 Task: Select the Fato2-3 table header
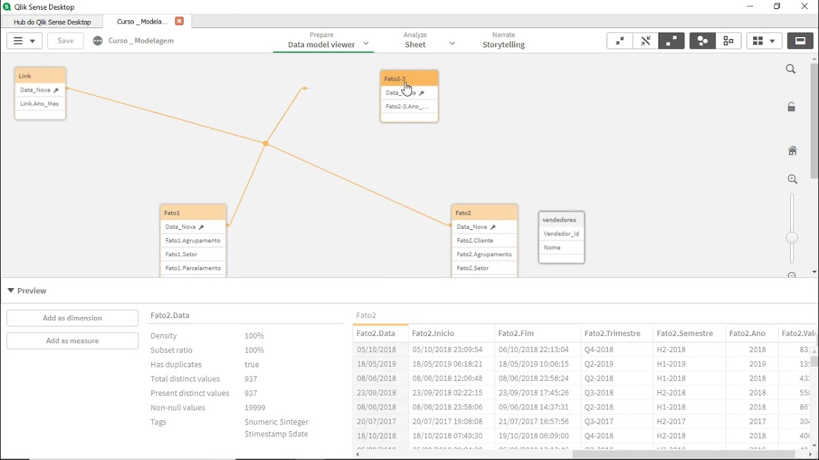coord(409,79)
